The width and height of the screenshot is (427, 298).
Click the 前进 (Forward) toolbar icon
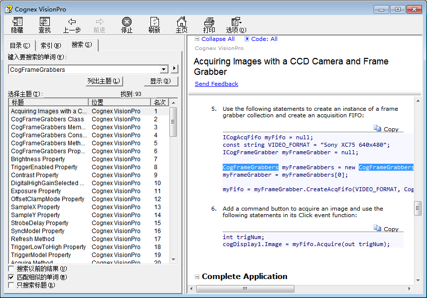point(99,25)
